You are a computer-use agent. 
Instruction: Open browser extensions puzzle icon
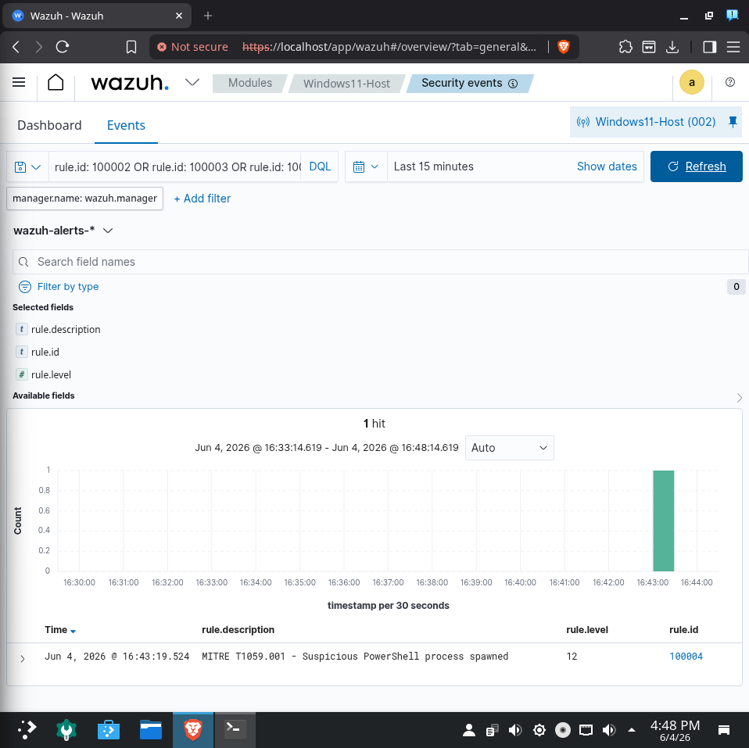[625, 47]
